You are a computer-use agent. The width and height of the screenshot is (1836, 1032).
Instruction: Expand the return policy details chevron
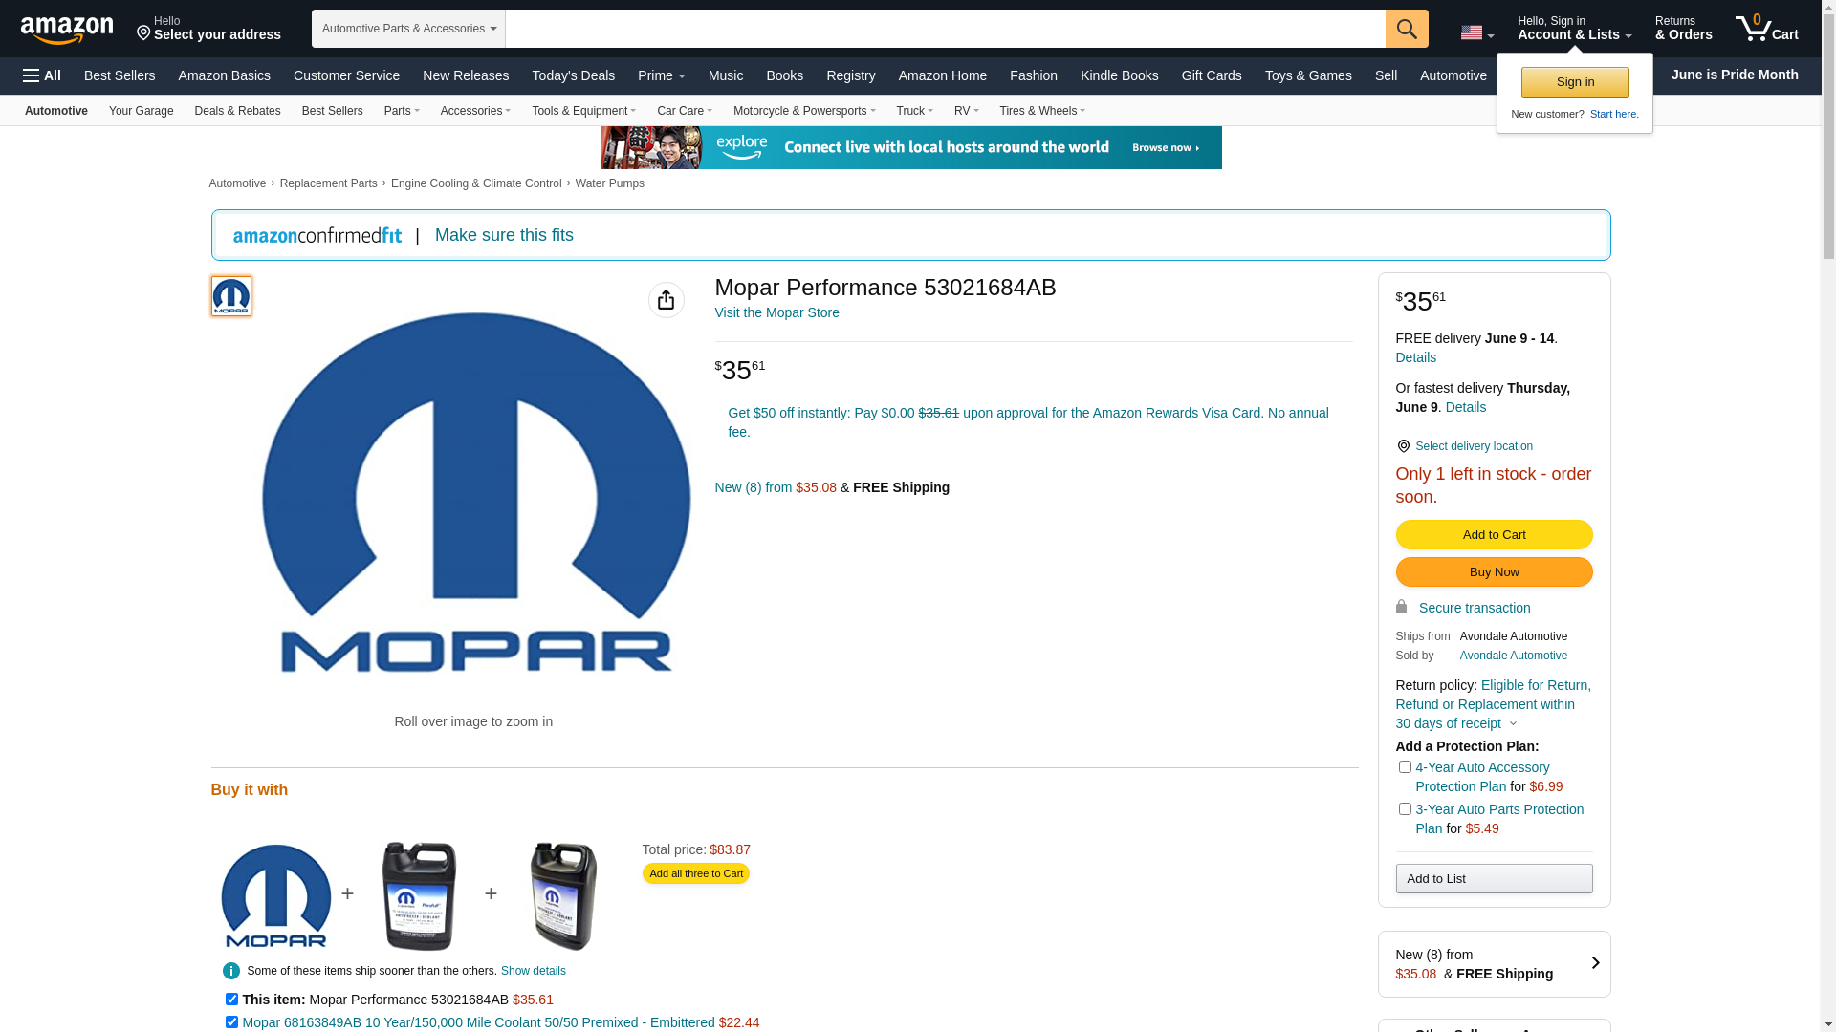pyautogui.click(x=1513, y=724)
